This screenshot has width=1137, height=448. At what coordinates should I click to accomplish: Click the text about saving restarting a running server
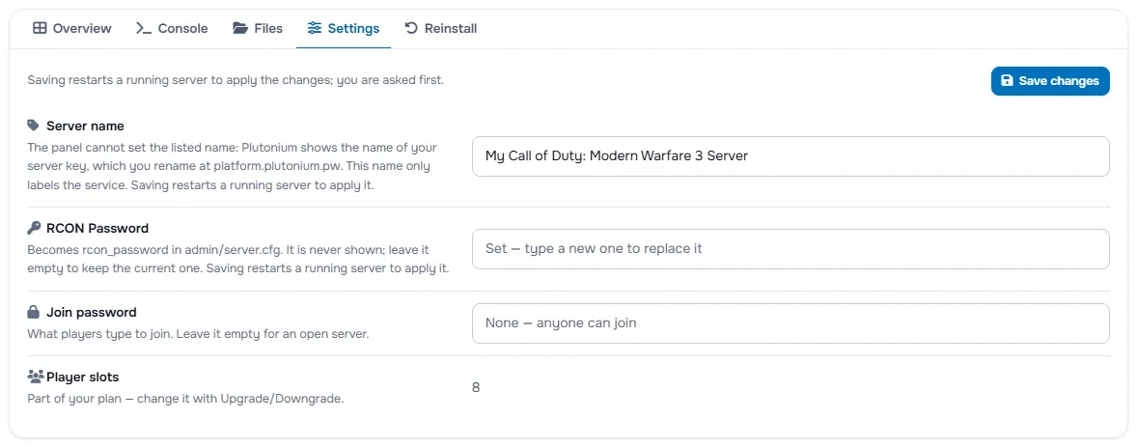click(x=236, y=80)
